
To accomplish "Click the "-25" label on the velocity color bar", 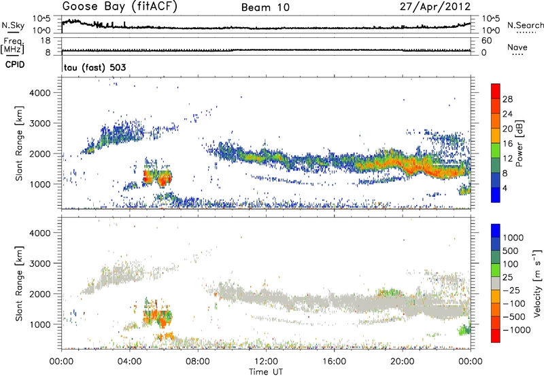I will tap(511, 290).
